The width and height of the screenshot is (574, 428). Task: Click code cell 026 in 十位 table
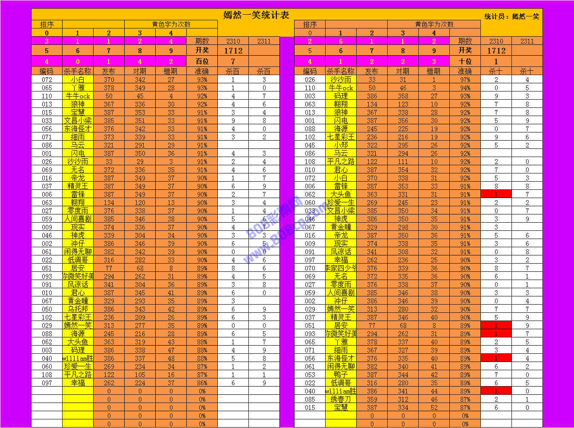(x=310, y=79)
